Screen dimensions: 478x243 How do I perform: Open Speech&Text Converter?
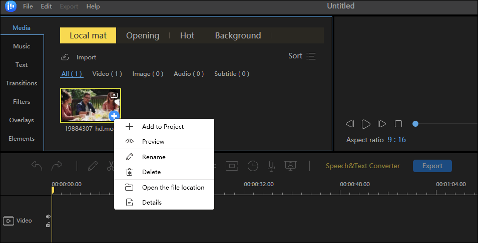(362, 166)
